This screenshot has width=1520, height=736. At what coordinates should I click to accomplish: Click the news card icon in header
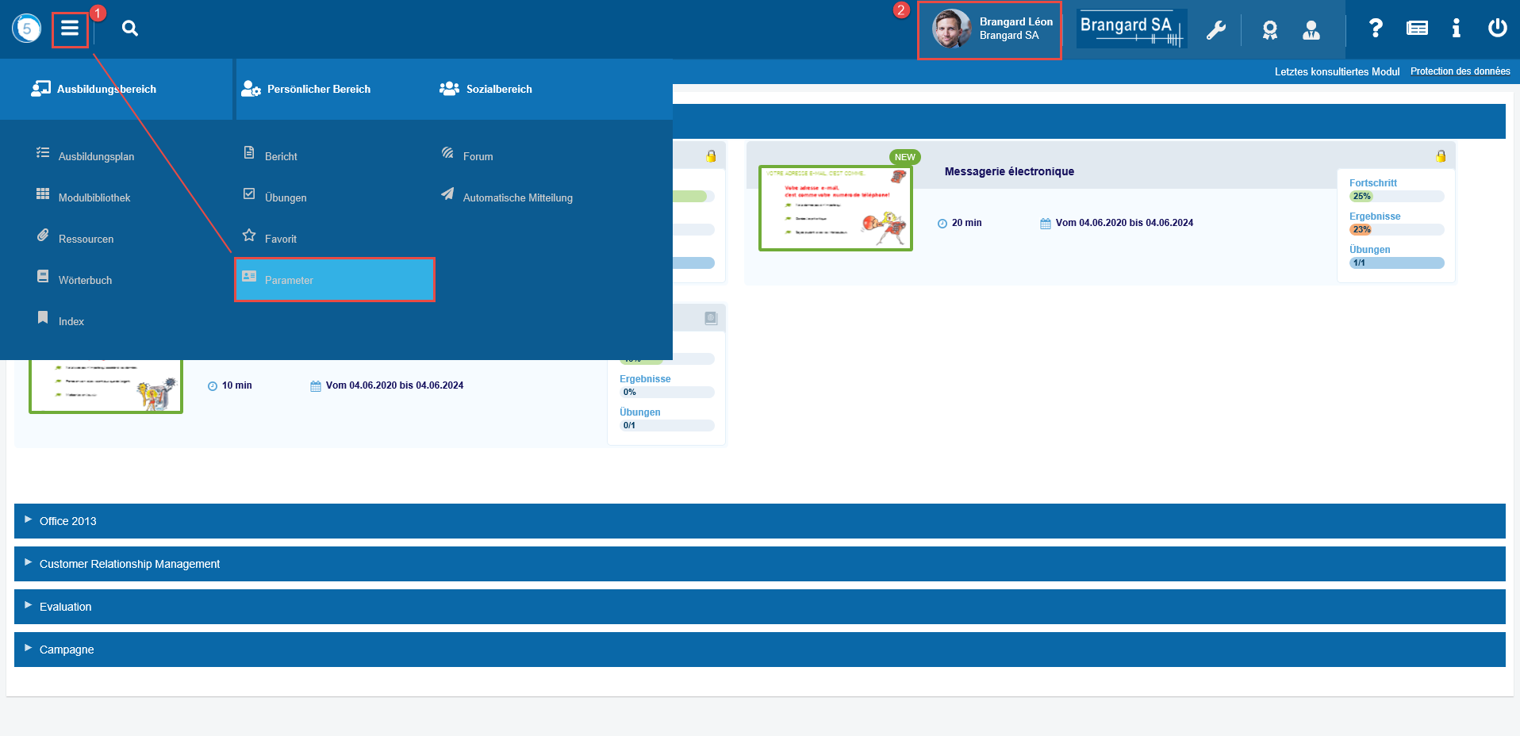coord(1417,29)
